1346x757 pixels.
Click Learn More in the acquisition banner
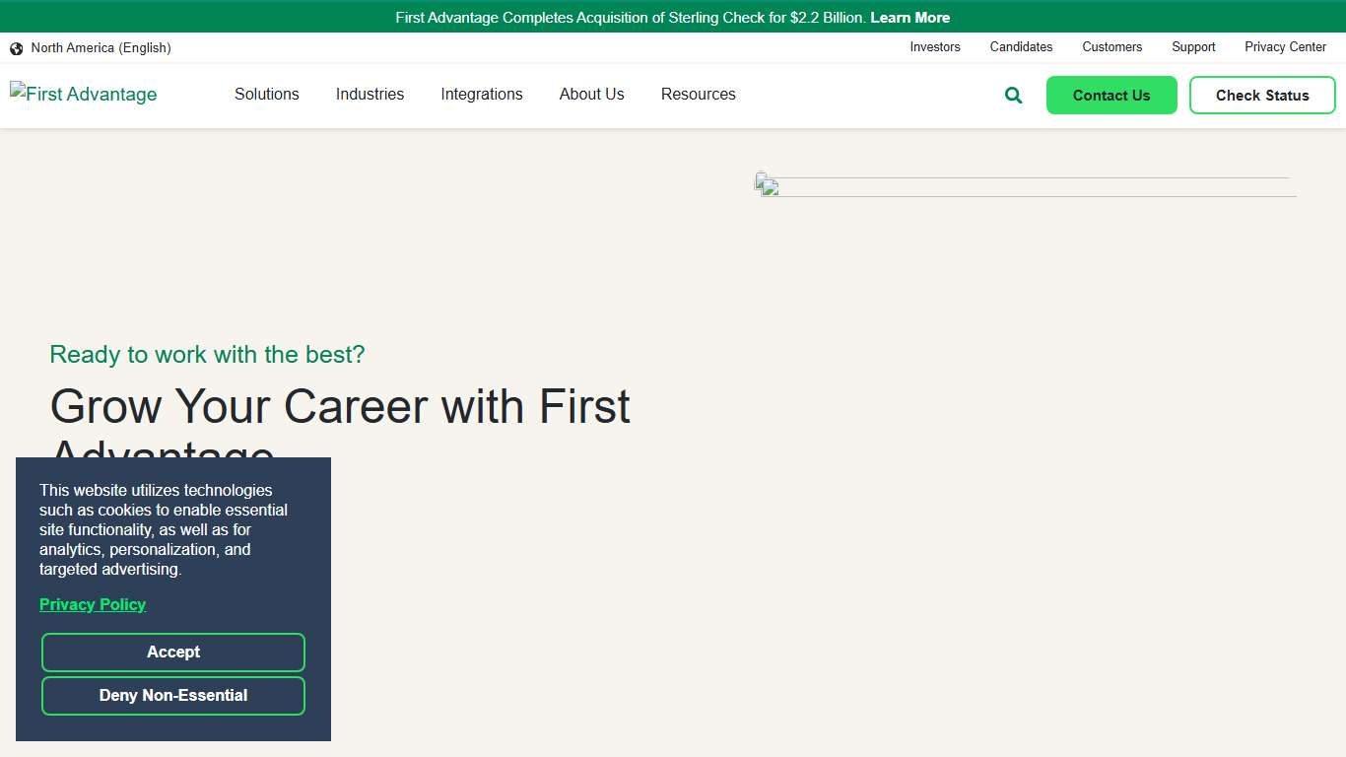909,17
